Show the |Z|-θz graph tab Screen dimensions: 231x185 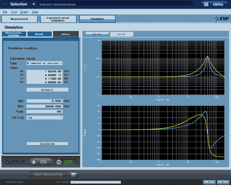[x=97, y=34]
